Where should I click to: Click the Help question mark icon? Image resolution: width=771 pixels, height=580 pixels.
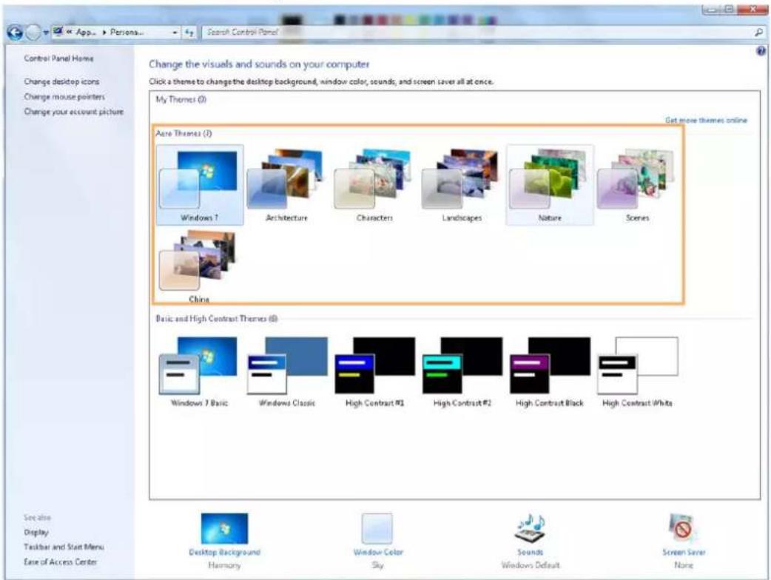click(x=761, y=51)
